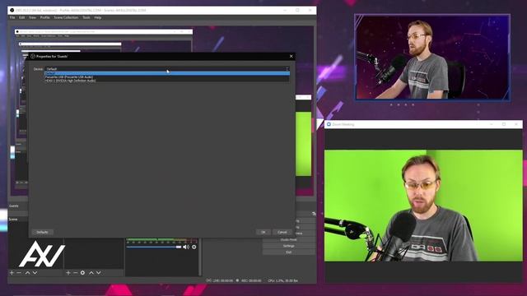
Task: Cancel the Properties dialog
Action: pyautogui.click(x=282, y=232)
